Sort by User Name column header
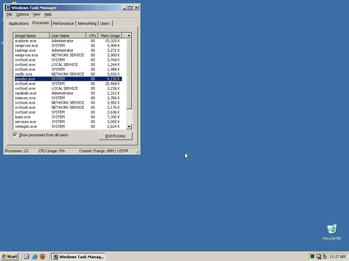 [68, 35]
